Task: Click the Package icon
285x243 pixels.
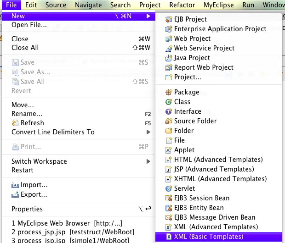Action: 169,92
